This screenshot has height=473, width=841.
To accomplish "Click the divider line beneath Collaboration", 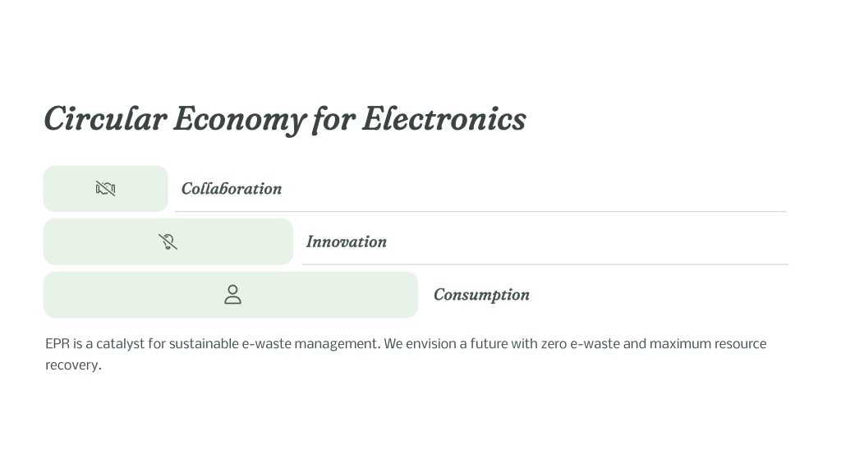I will tap(480, 211).
